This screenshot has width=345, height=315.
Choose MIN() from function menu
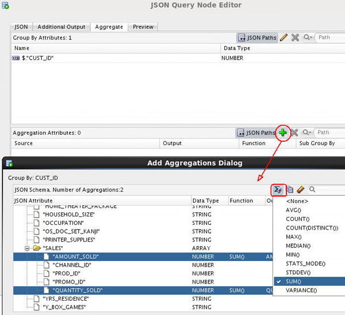point(309,255)
